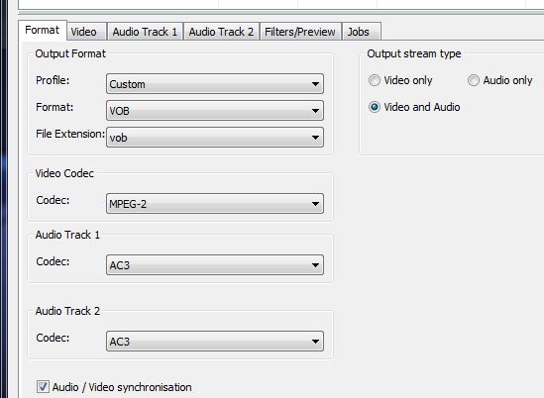Select the Audio only radio button
Viewport: 544px width, 398px height.
[x=474, y=80]
